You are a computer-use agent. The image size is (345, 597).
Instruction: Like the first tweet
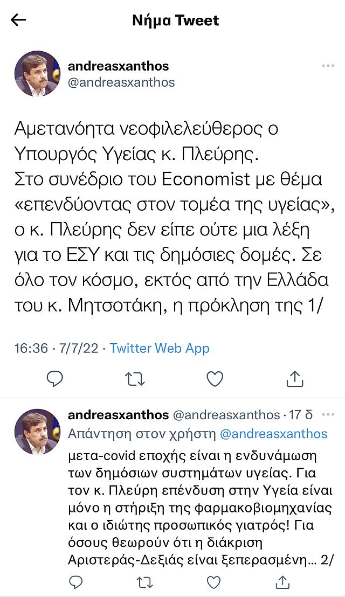215,379
